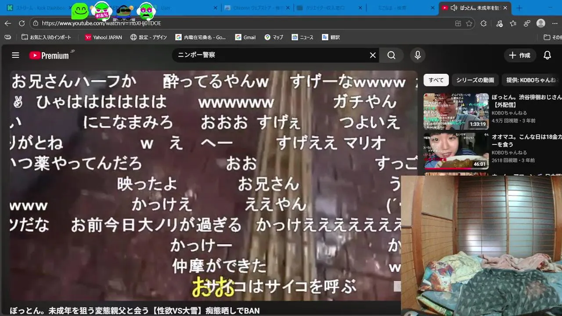Open the マップ bookmark
The width and height of the screenshot is (562, 316).
[x=274, y=37]
